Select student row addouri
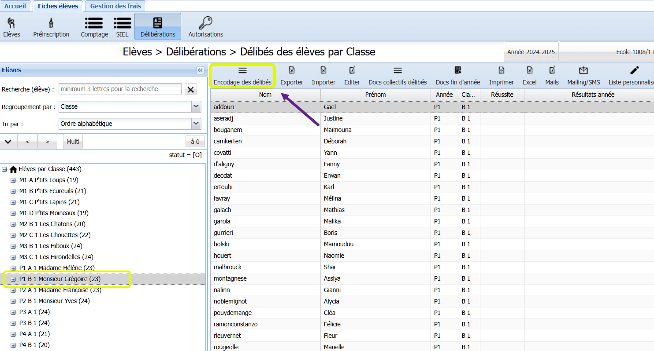Viewport: 654px width, 351px height. click(x=432, y=107)
